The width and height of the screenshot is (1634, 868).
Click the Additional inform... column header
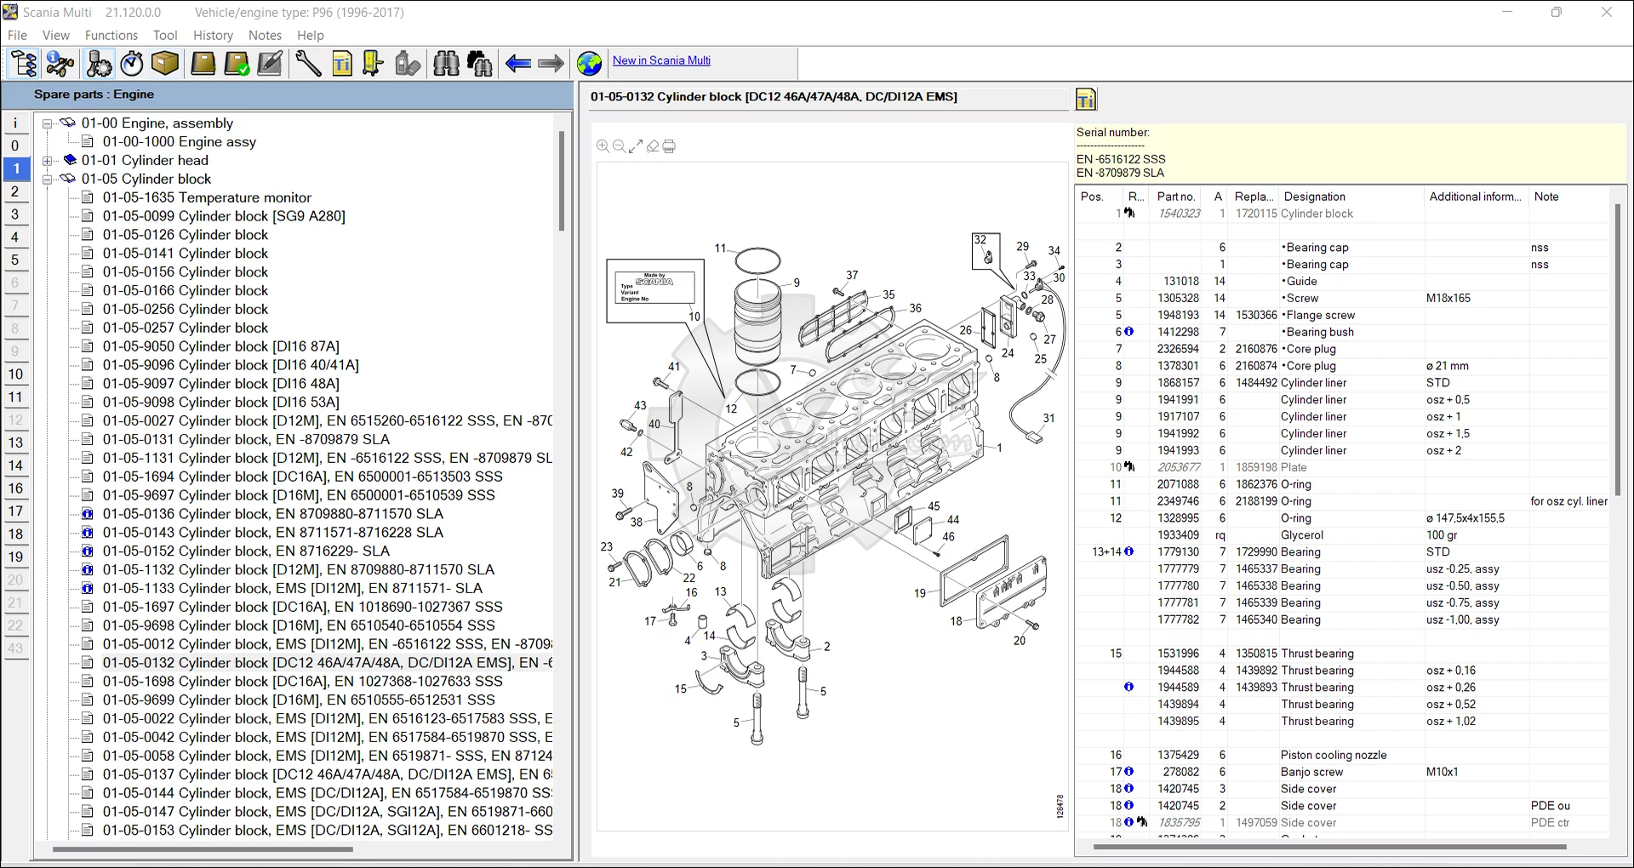click(1476, 197)
